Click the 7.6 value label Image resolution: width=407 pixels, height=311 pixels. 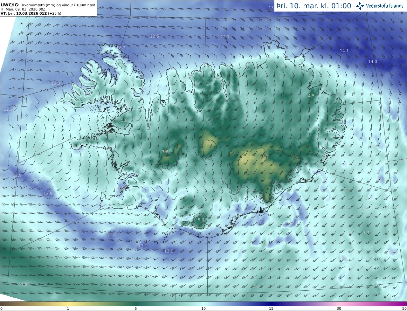pyautogui.click(x=24, y=285)
